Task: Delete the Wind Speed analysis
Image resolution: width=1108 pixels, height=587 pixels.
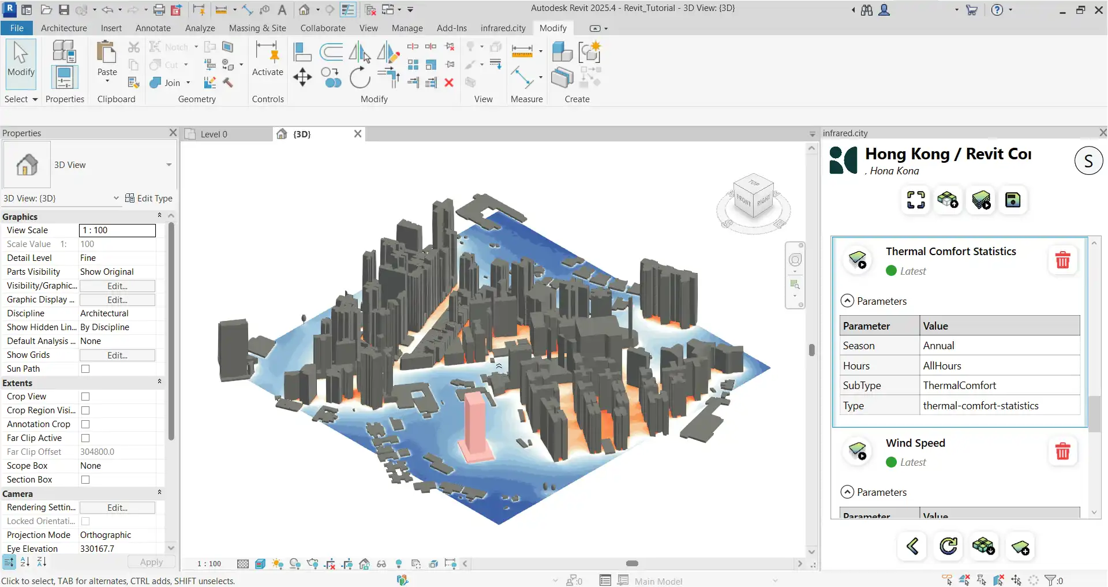Action: click(x=1062, y=451)
